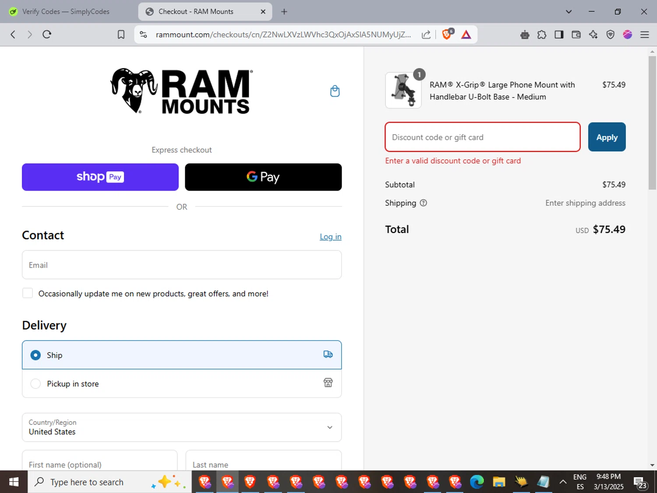The image size is (657, 493).
Task: Reload the checkout page
Action: pos(47,35)
